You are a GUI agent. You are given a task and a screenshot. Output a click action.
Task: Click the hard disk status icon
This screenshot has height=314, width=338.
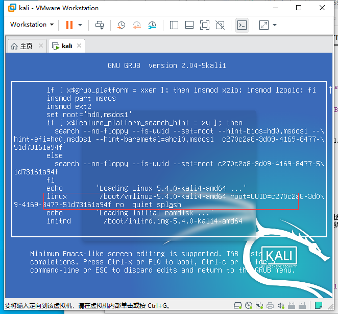coord(238,305)
